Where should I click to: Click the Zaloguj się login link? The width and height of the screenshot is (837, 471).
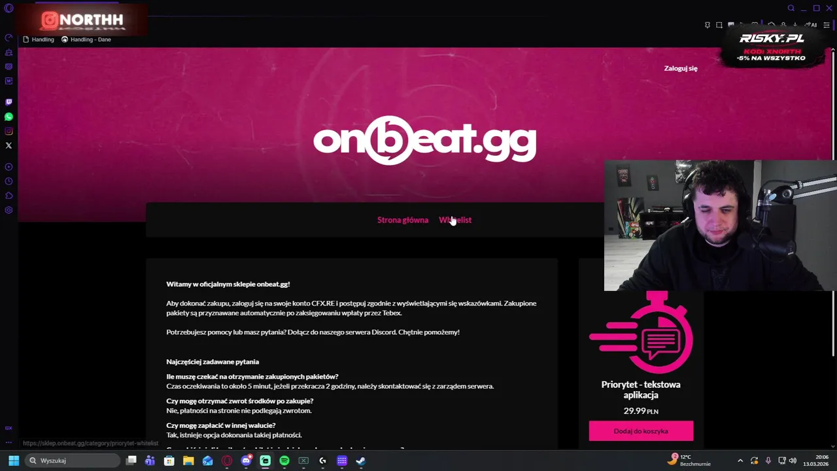681,68
